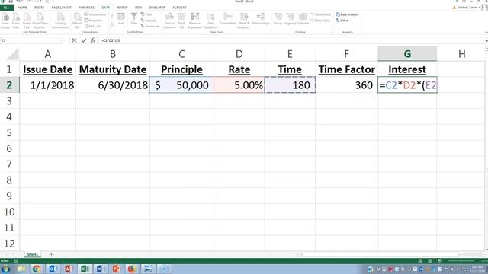Switch to REVIEW ribbon tab

[x=122, y=8]
